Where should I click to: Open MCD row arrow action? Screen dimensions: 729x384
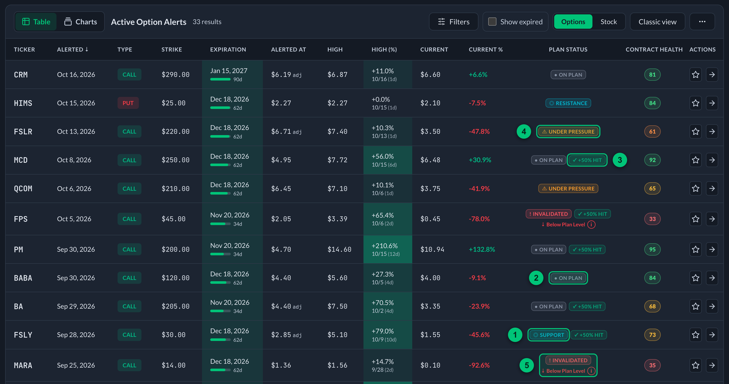712,160
